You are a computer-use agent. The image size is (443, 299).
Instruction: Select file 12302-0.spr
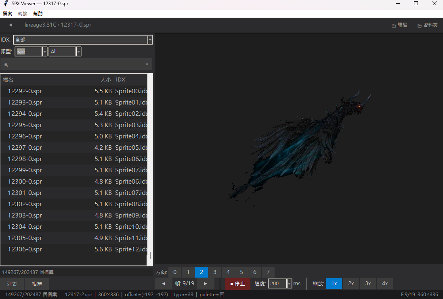pos(74,204)
